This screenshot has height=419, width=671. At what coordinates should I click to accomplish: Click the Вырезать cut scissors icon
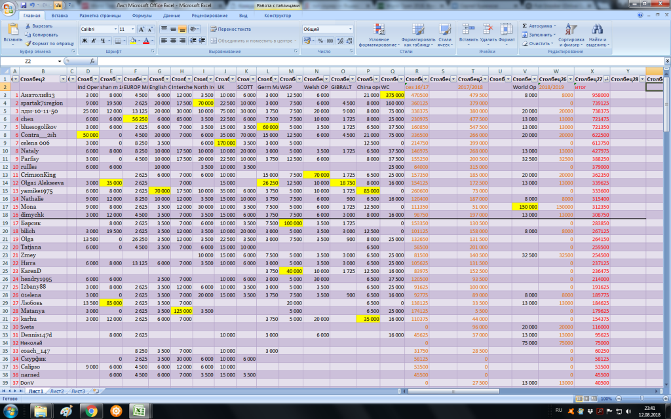[28, 26]
